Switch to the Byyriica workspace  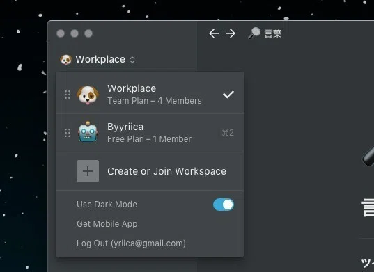[150, 133]
